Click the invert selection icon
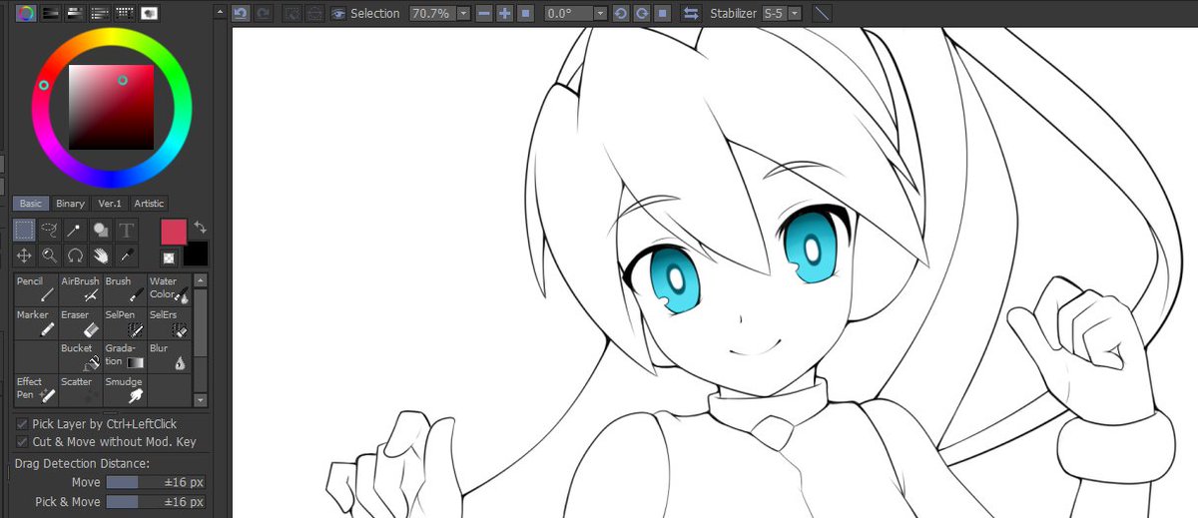The image size is (1198, 518). 314,13
